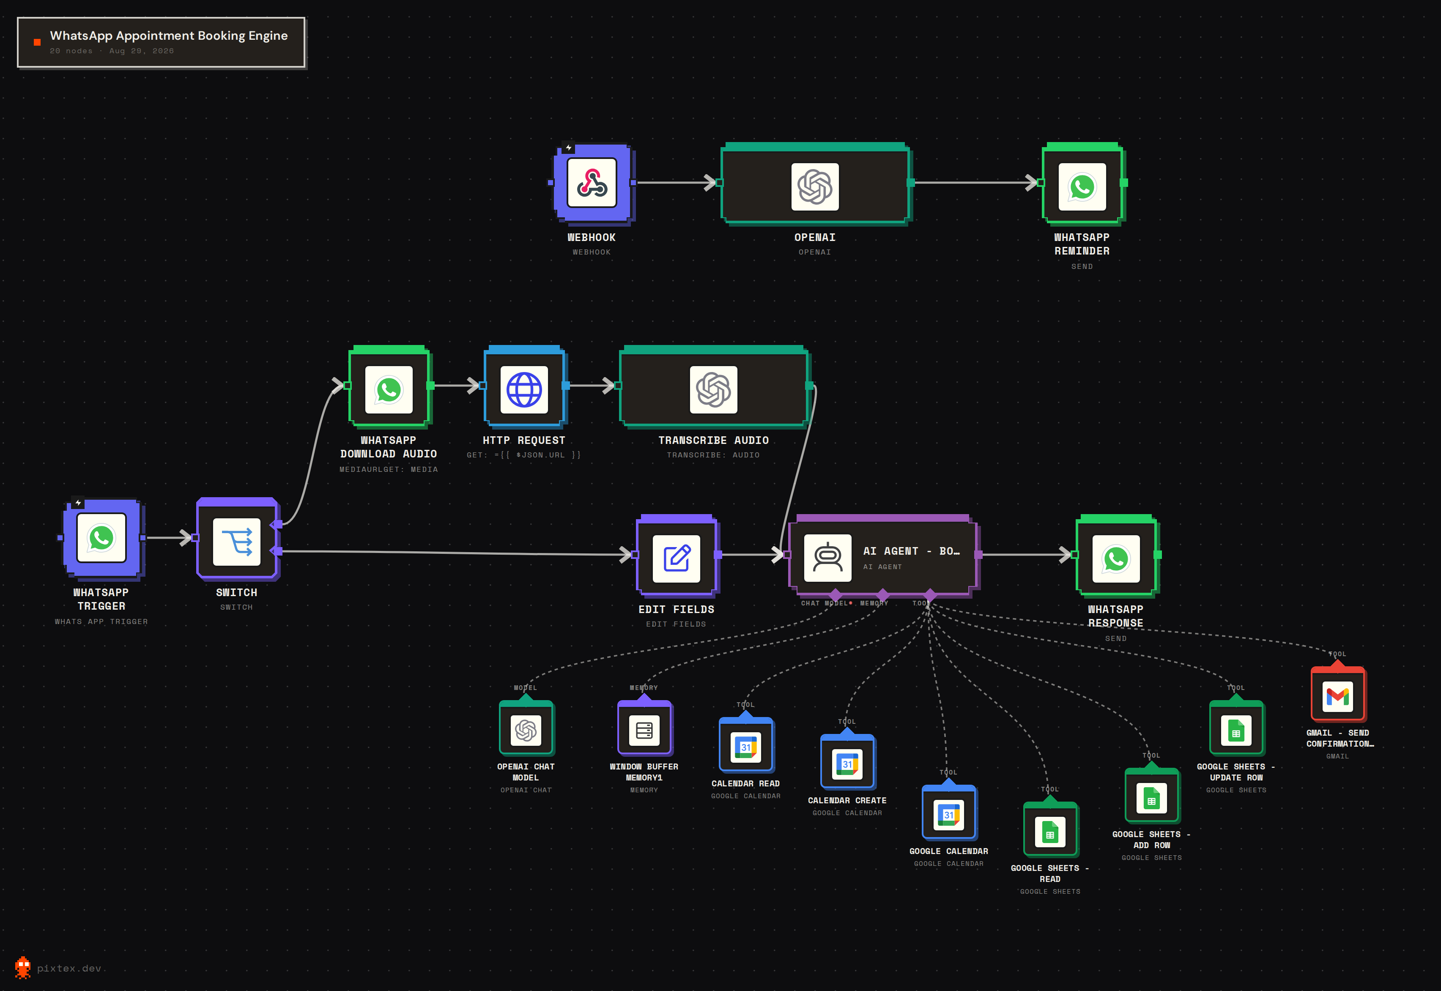This screenshot has width=1441, height=991.
Task: Select the WhatsApp Reminder node icon
Action: tap(1082, 186)
